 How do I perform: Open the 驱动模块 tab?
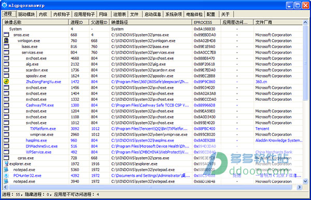[26, 14]
